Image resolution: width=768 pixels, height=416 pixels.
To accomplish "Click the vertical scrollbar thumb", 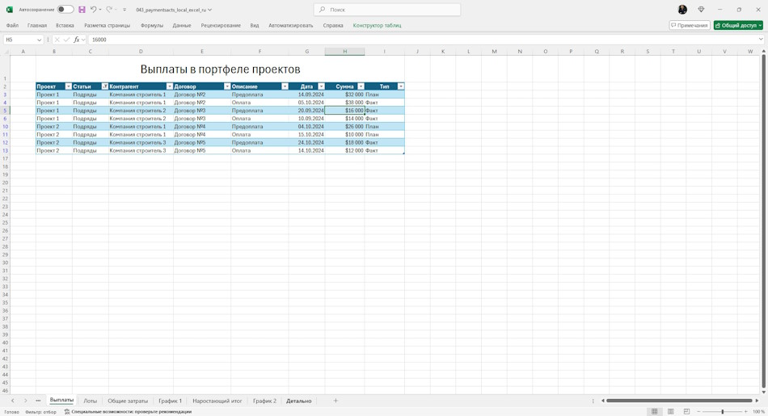I will [764, 221].
